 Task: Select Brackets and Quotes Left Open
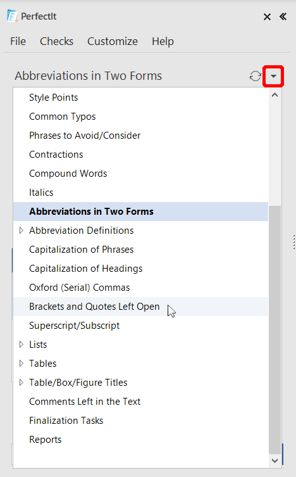tap(140, 307)
